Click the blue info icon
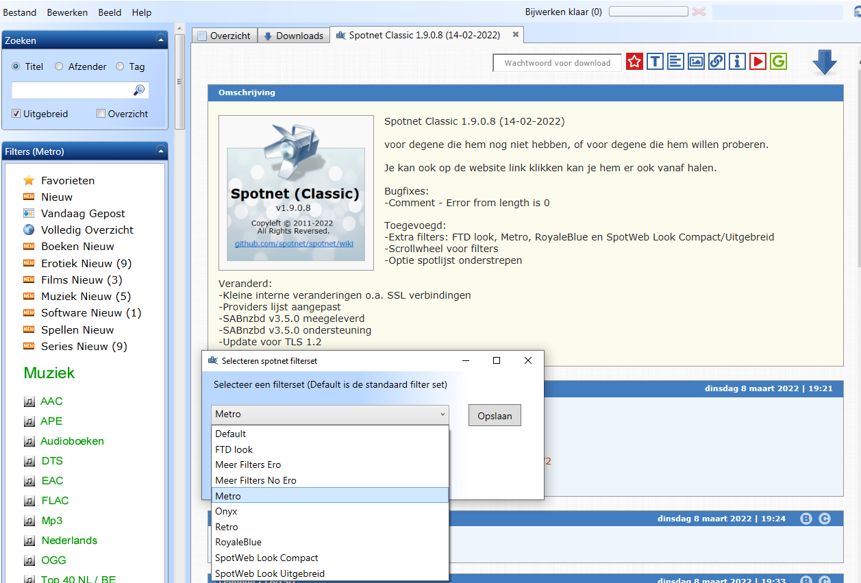 737,62
